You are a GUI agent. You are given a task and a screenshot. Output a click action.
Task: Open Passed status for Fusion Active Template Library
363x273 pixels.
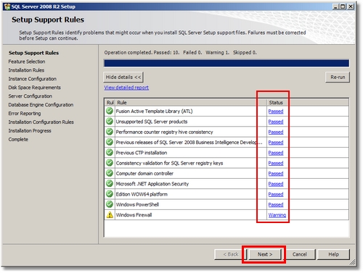coord(276,112)
